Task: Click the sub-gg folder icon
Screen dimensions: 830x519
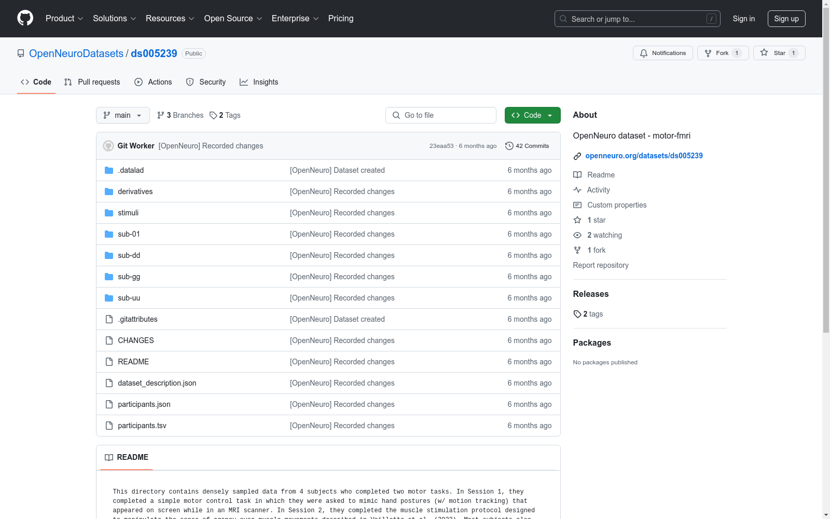Action: [109, 277]
